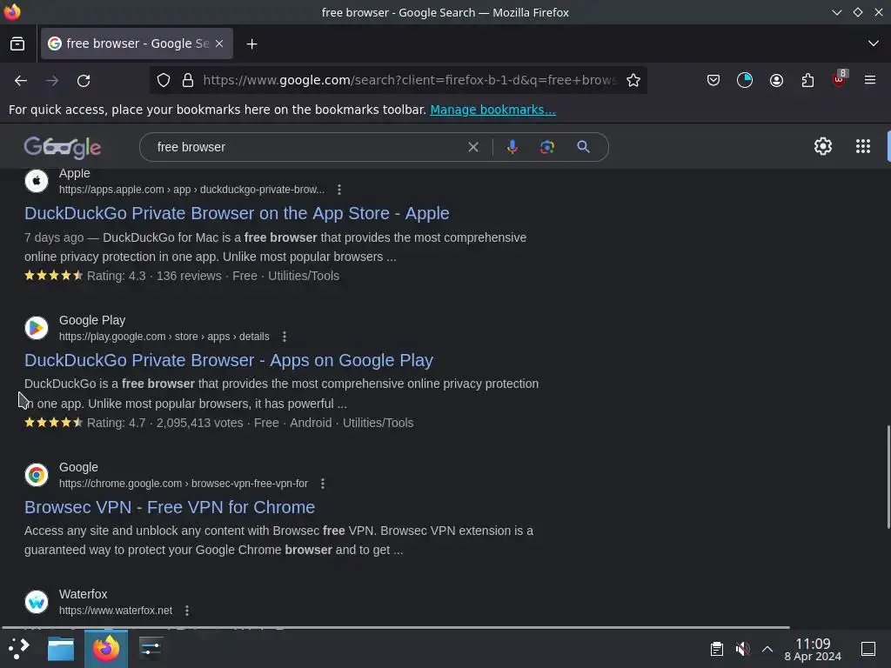Expand the list all tabs chevron

coord(874,43)
